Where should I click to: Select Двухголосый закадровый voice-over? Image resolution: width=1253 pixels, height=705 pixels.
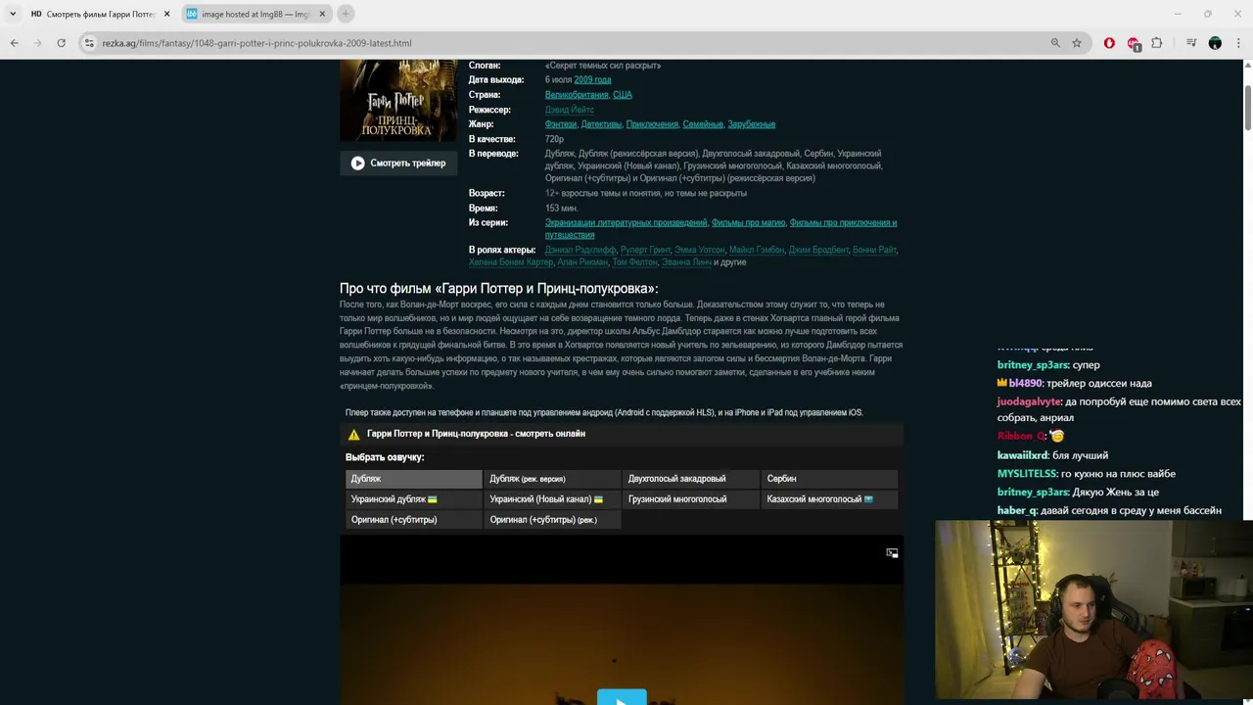tap(691, 479)
